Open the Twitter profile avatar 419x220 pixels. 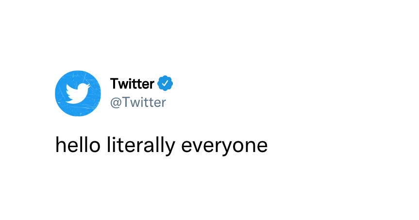coord(78,93)
